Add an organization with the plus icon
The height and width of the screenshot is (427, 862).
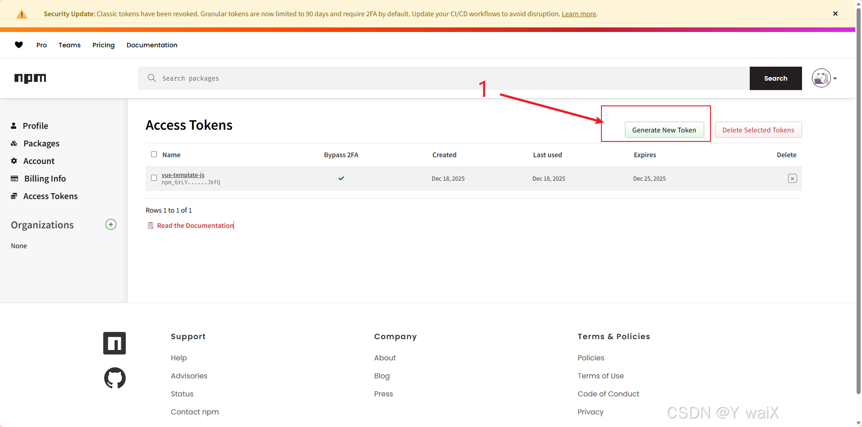pos(111,224)
